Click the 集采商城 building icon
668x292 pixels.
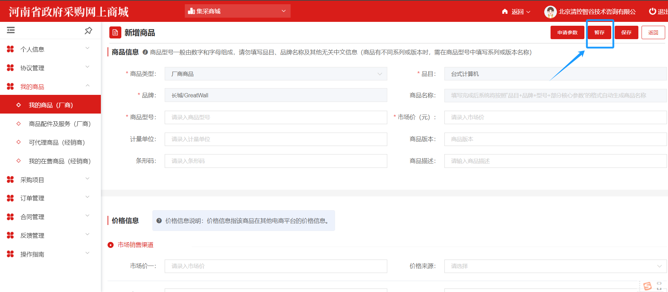[192, 11]
